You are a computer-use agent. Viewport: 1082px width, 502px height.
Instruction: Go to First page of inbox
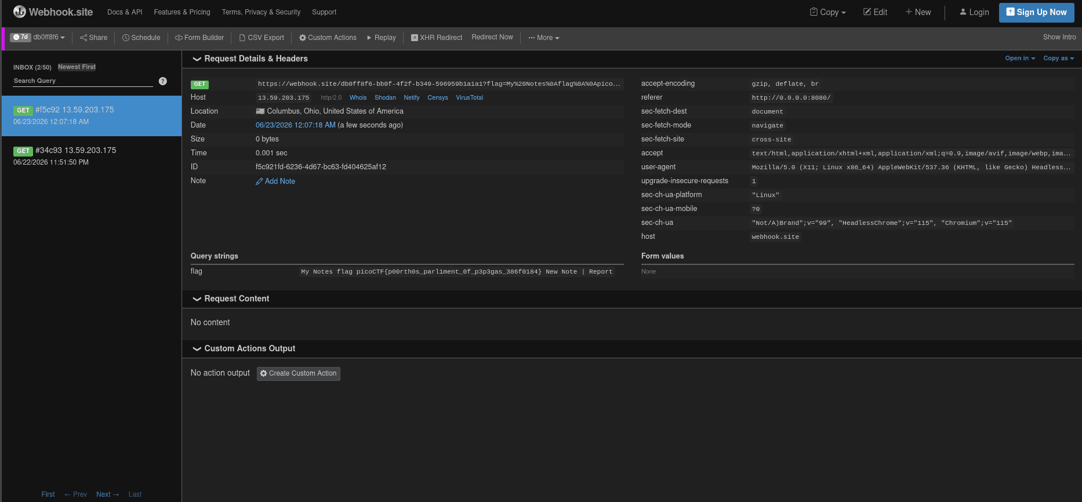[48, 494]
